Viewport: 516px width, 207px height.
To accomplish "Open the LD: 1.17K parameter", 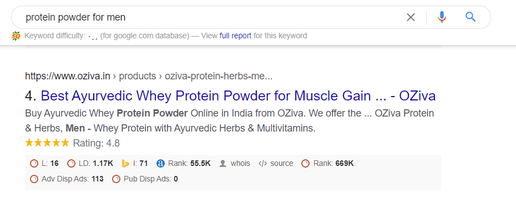I will [90, 163].
